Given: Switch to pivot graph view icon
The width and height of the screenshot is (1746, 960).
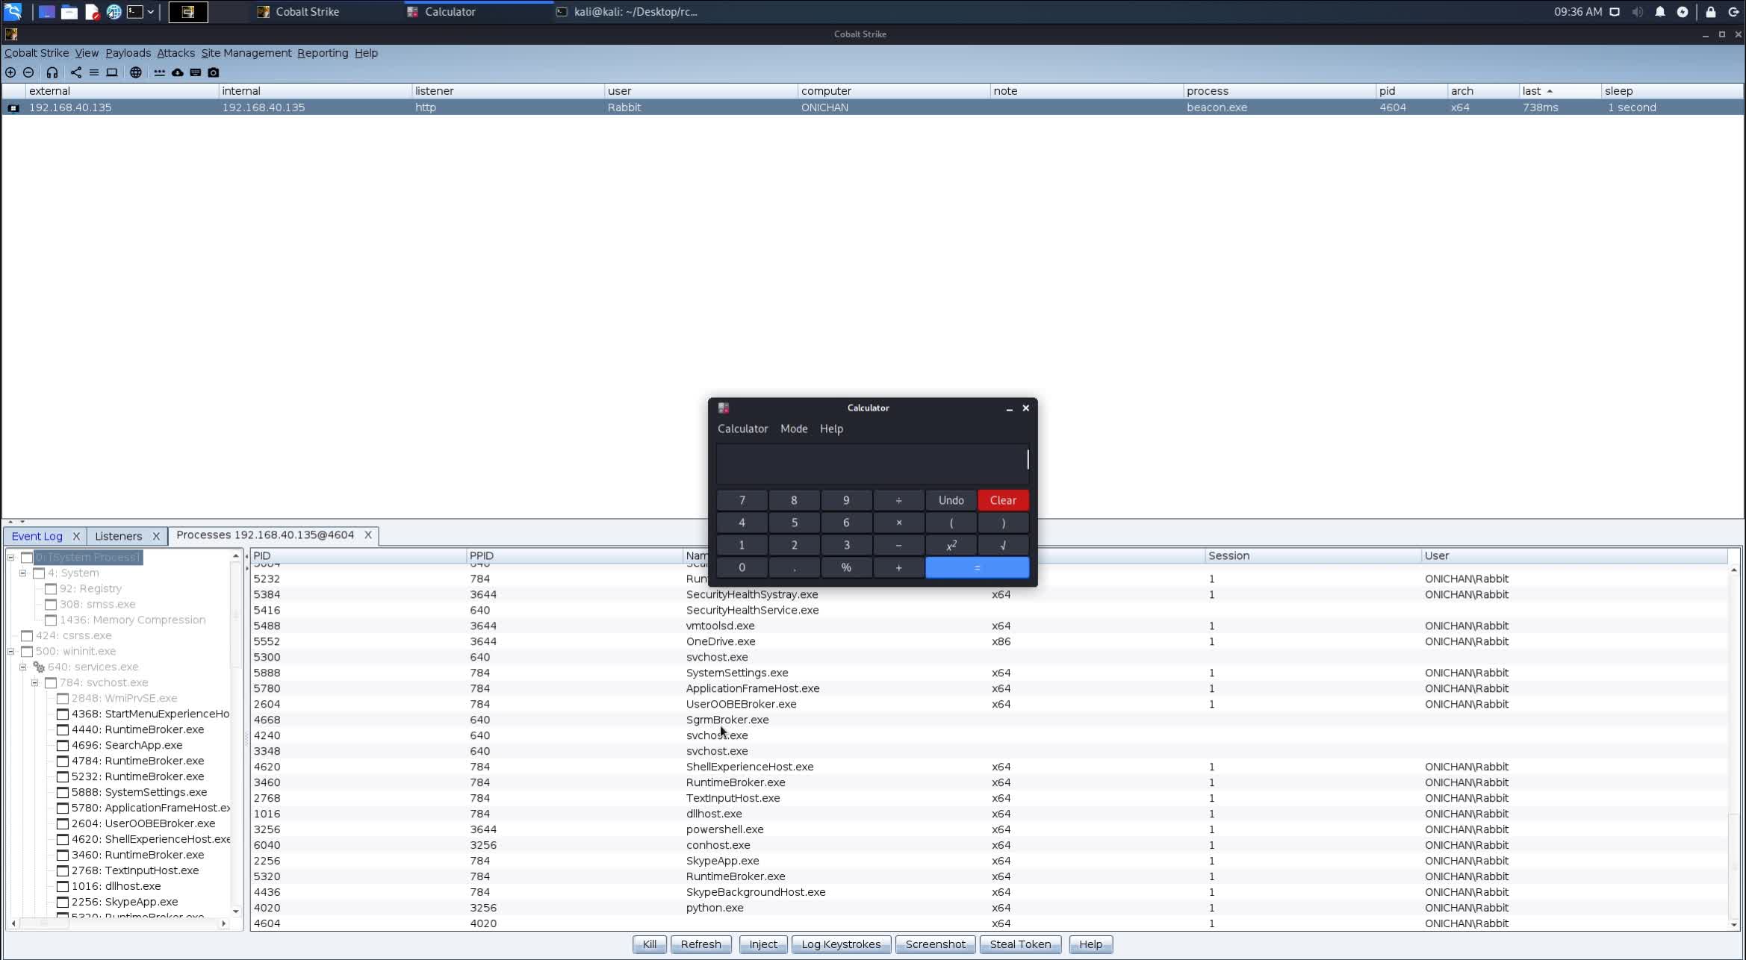Looking at the screenshot, I should (x=76, y=72).
